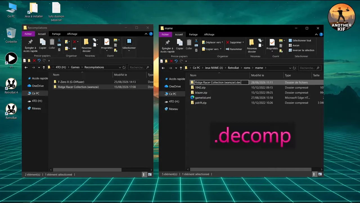Click properties checkmark icon in Recompilations quick toolbar
Image resolution: width=360 pixels, height=203 pixels.
pyautogui.click(x=24, y=60)
